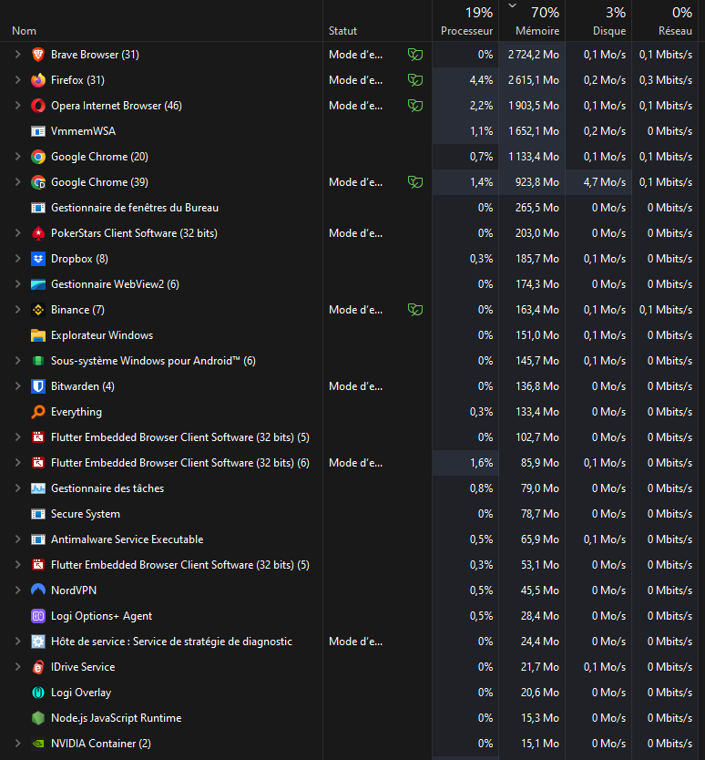Click green leaf icon on Binance row
The image size is (705, 760).
pyautogui.click(x=415, y=310)
